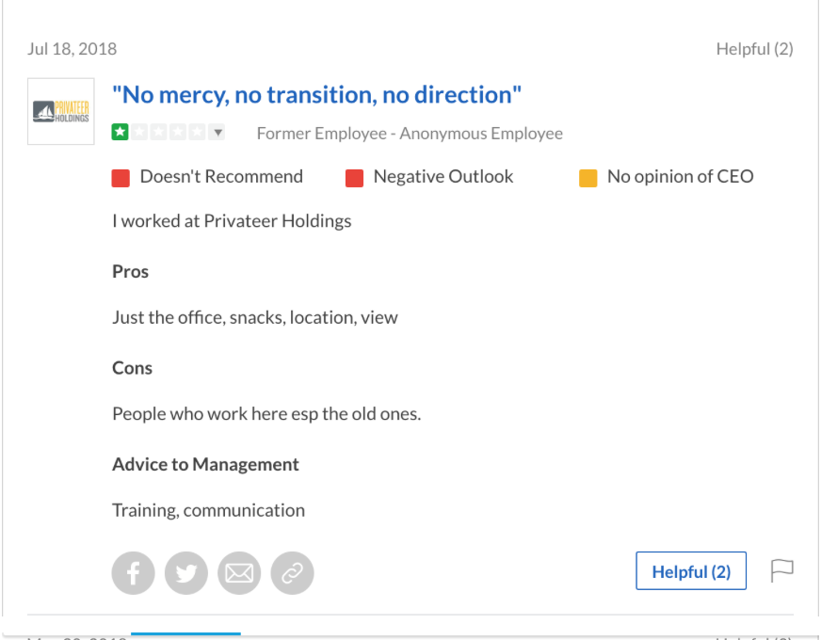Click Former Employee - Anonymous Employee text
The width and height of the screenshot is (821, 640).
tap(410, 134)
